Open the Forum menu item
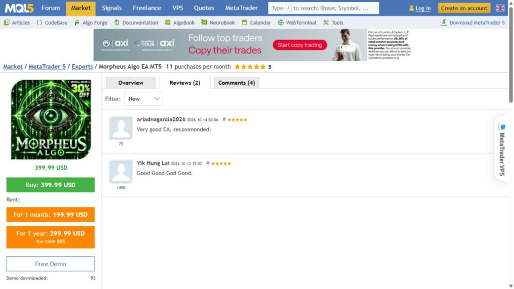The height and width of the screenshot is (289, 514). pyautogui.click(x=51, y=8)
